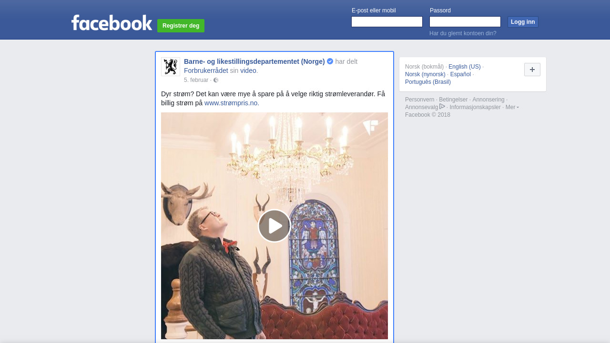Play the shared video
Image resolution: width=610 pixels, height=343 pixels.
274,226
